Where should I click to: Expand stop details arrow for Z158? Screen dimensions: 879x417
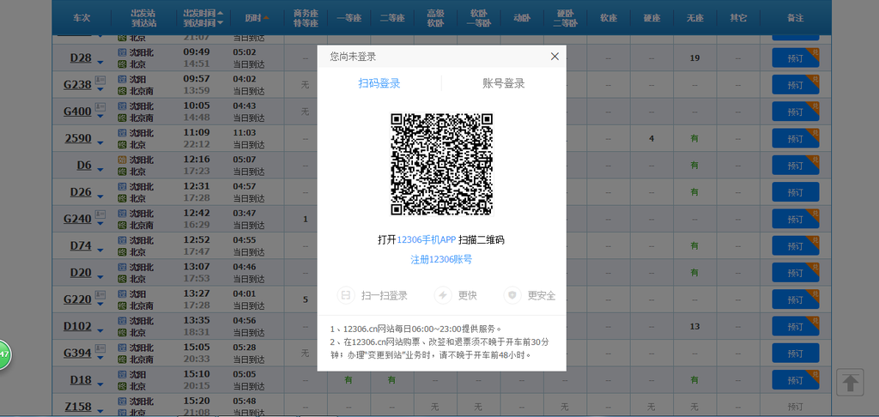pyautogui.click(x=100, y=412)
